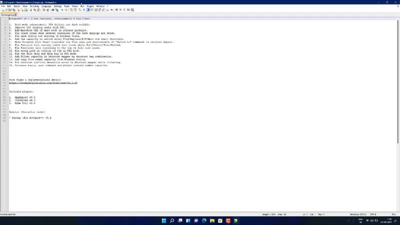This screenshot has width=400, height=225.
Task: Click the UTF-8 encoding in status bar
Action: tap(373, 214)
